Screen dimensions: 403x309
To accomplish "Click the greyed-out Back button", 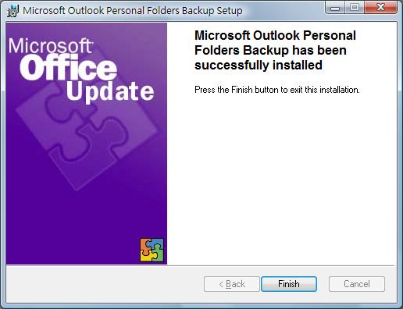I will coord(232,284).
